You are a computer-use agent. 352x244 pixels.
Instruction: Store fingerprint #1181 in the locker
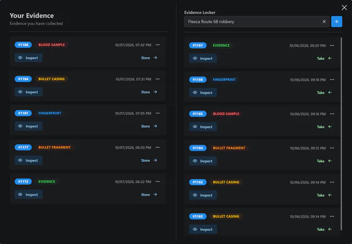click(x=149, y=126)
